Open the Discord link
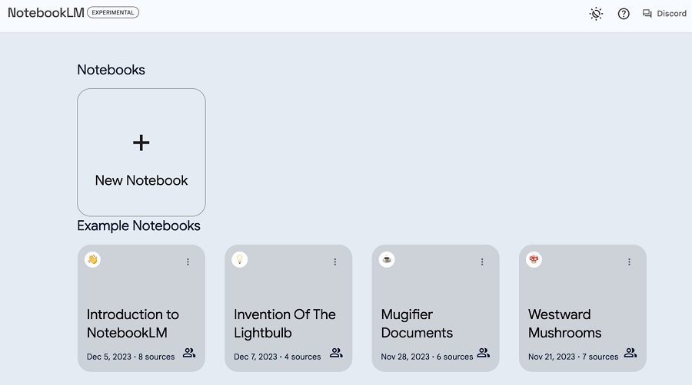692x385 pixels. (x=664, y=14)
